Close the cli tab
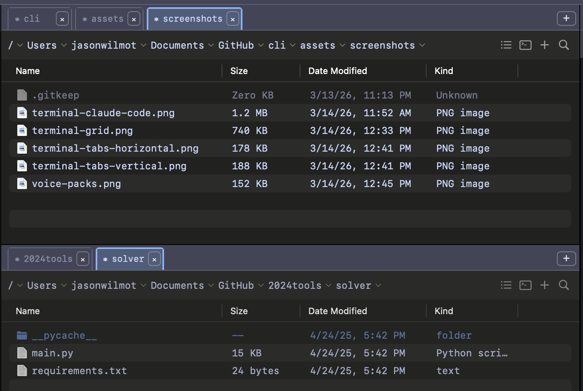583x391 pixels. (x=62, y=19)
